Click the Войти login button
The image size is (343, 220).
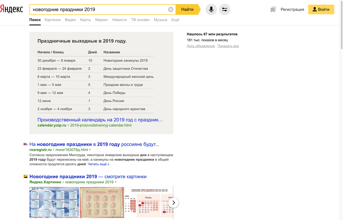(321, 9)
